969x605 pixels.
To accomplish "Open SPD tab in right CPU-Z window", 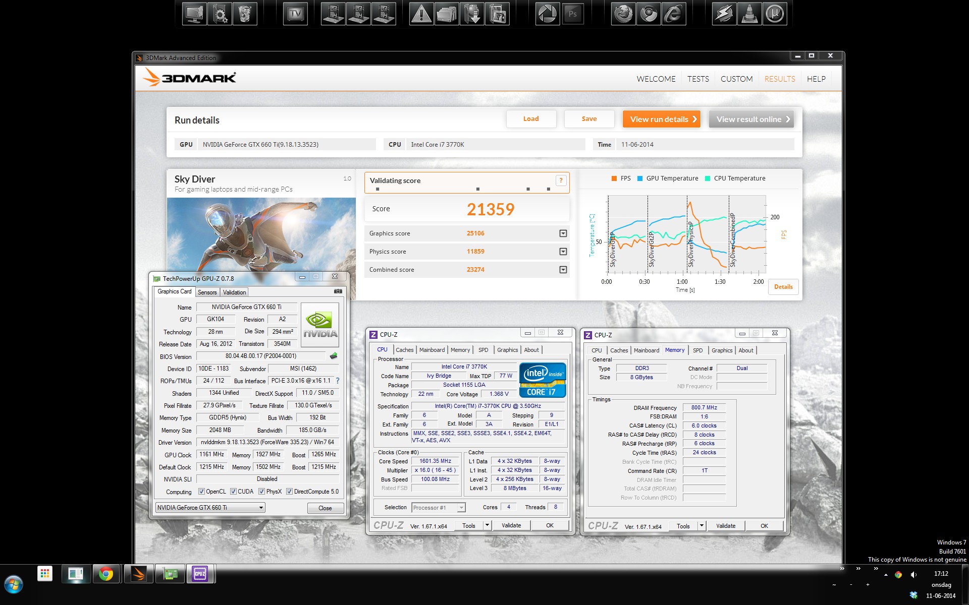I will [697, 350].
